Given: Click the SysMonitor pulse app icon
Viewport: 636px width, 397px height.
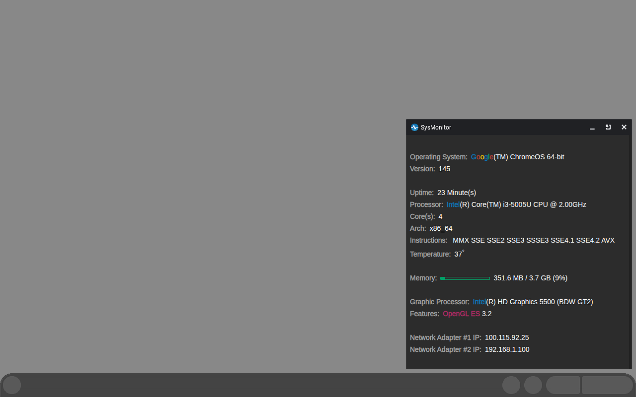Looking at the screenshot, I should pyautogui.click(x=414, y=127).
